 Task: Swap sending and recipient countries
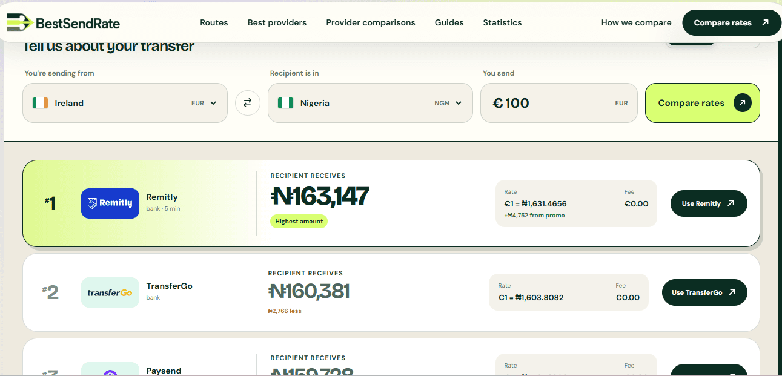247,103
